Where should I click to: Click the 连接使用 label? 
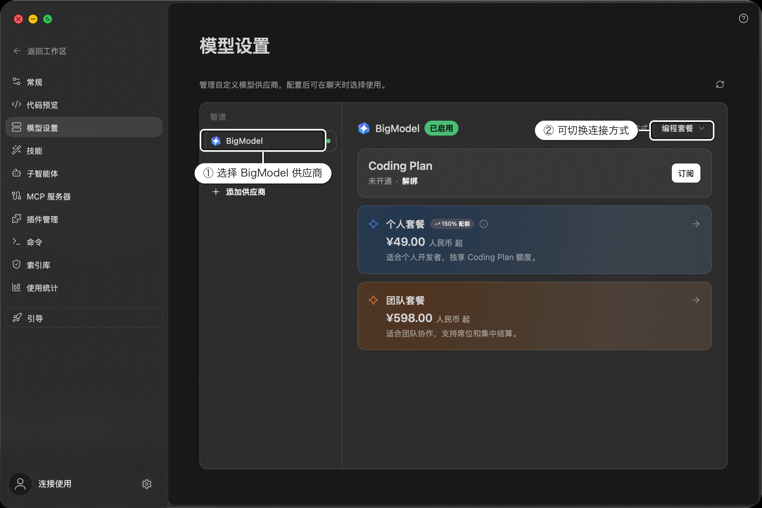tap(55, 484)
